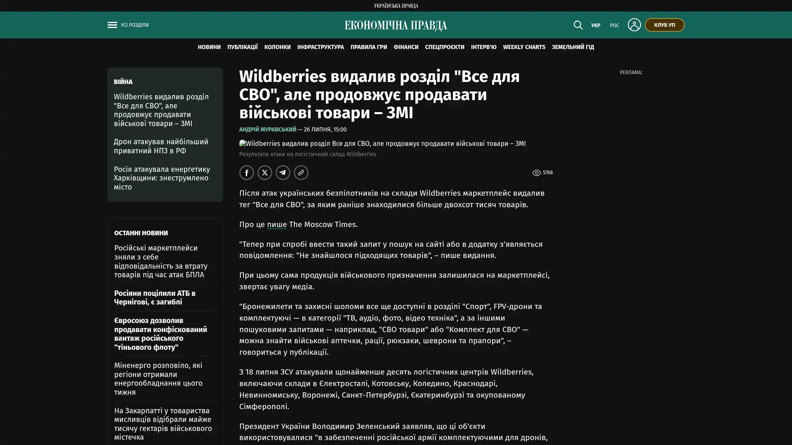Screen dimensions: 792x445
Task: Open story on Russia attacking Kharkiv energy
Action: tap(162, 178)
